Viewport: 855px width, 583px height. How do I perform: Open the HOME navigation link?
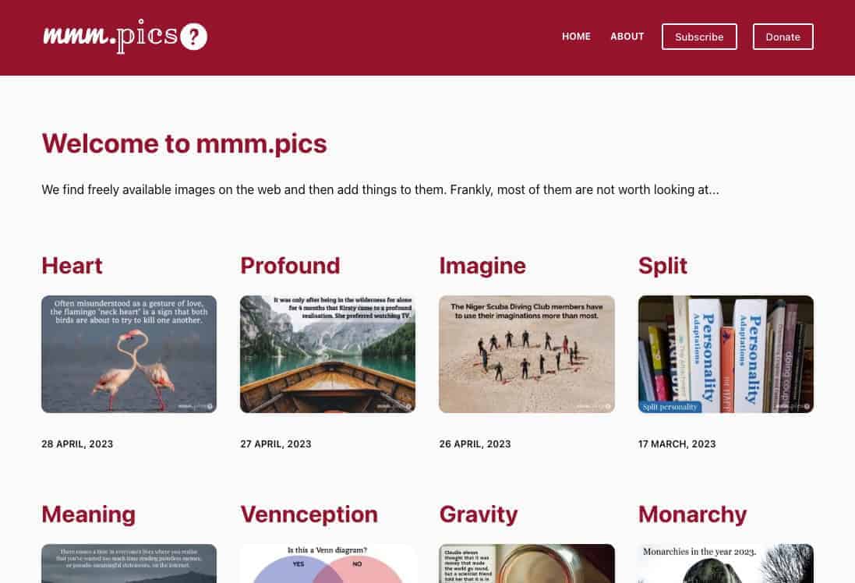576,37
